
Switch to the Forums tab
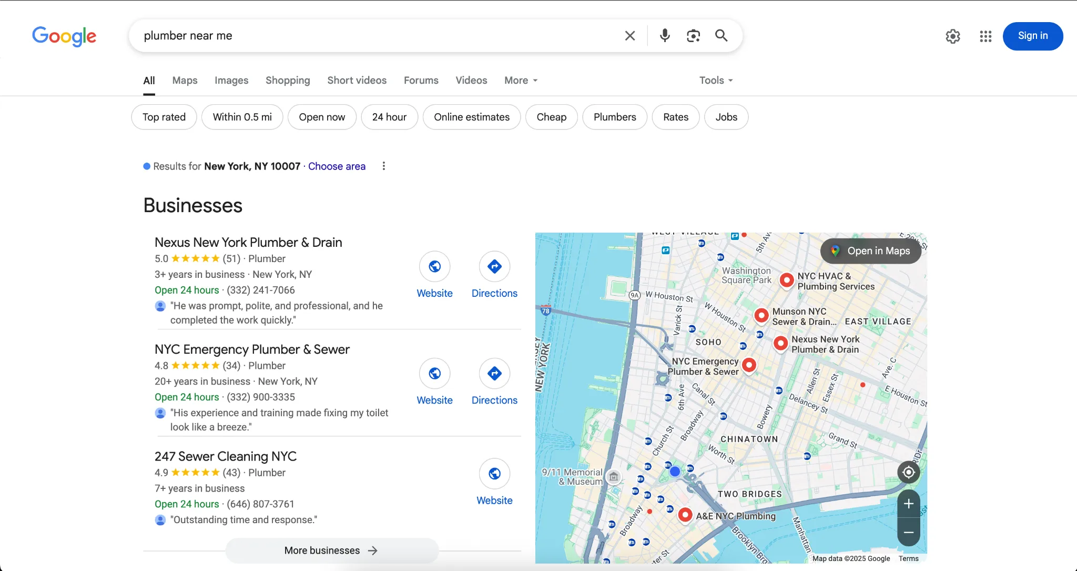click(x=421, y=81)
